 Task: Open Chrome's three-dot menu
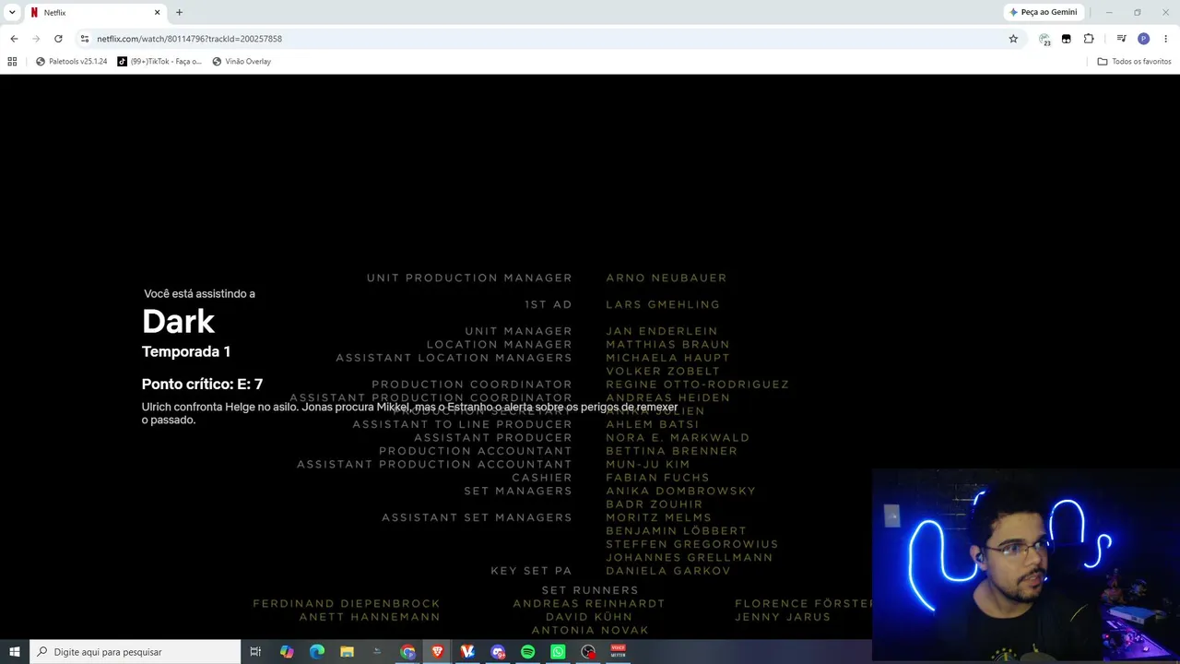(1166, 39)
